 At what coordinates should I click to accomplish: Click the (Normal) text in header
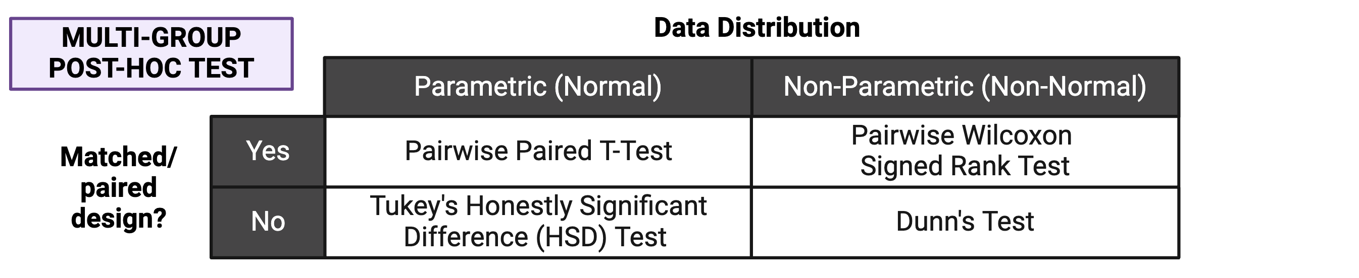pyautogui.click(x=607, y=86)
